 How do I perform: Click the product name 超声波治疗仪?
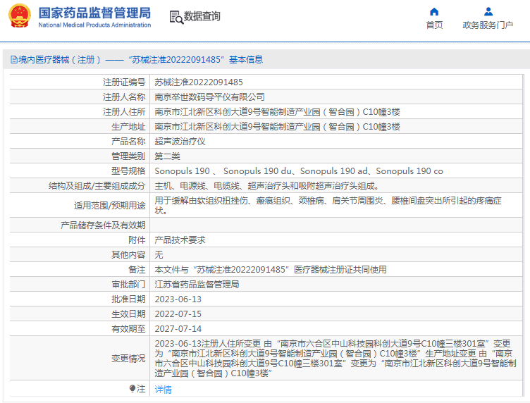180,141
